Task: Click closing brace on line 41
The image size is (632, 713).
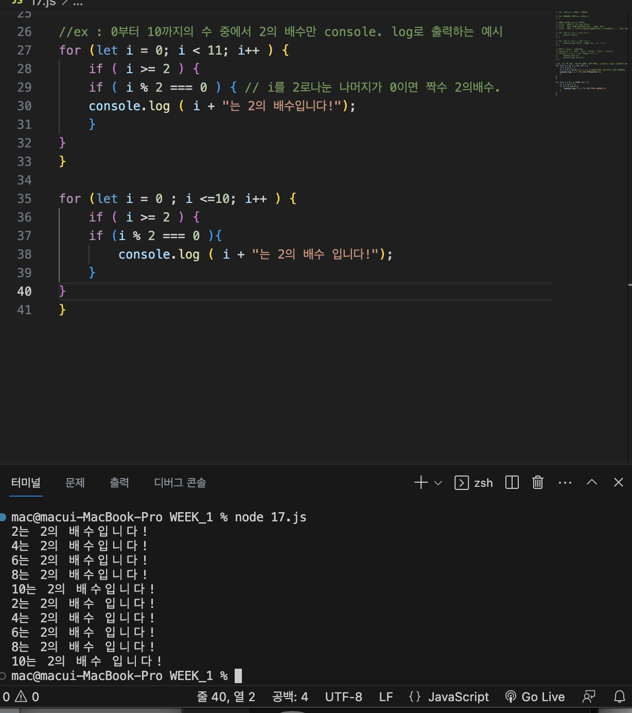Action: coord(62,310)
